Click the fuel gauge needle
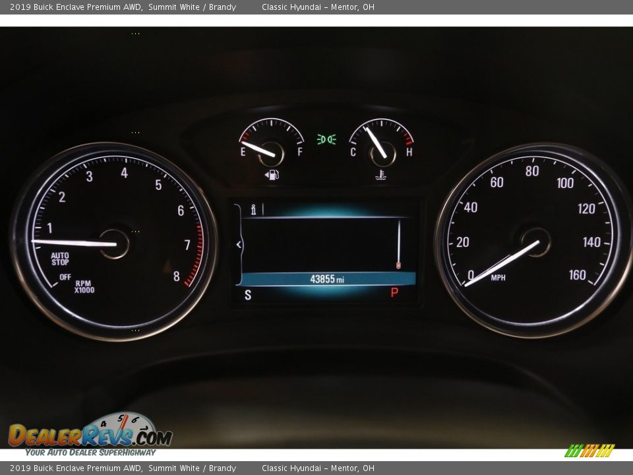The width and height of the screenshot is (633, 475). (x=258, y=149)
